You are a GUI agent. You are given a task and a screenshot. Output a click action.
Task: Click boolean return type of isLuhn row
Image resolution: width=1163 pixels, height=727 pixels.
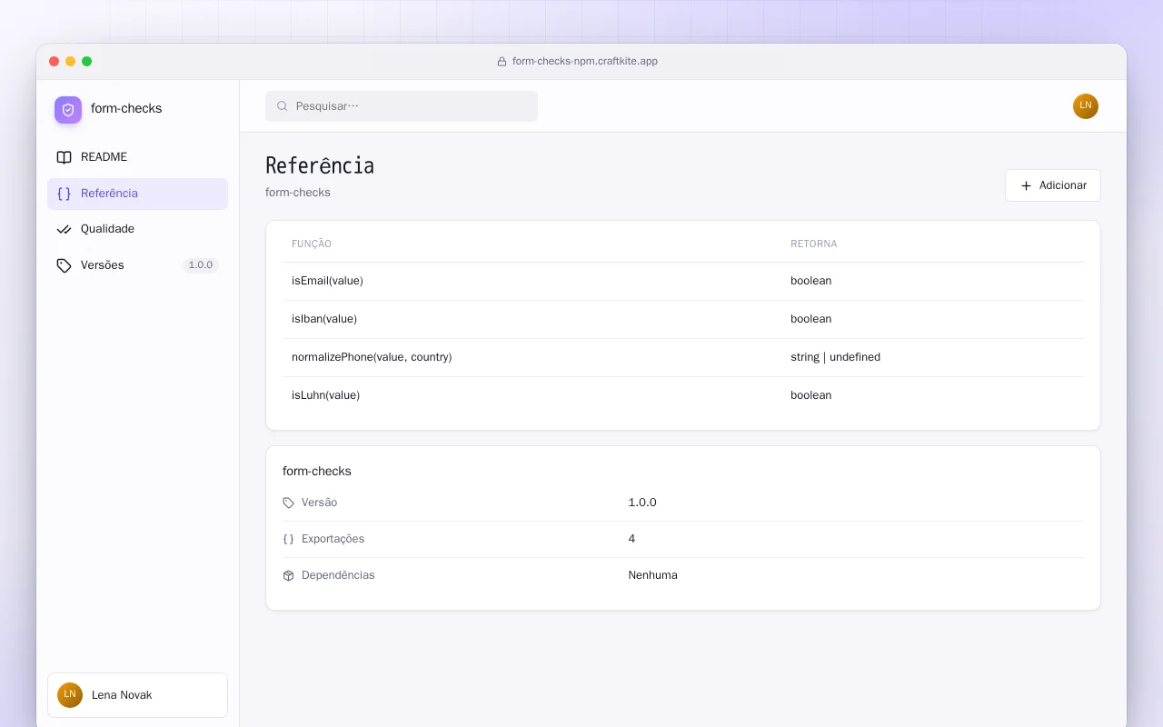point(810,395)
